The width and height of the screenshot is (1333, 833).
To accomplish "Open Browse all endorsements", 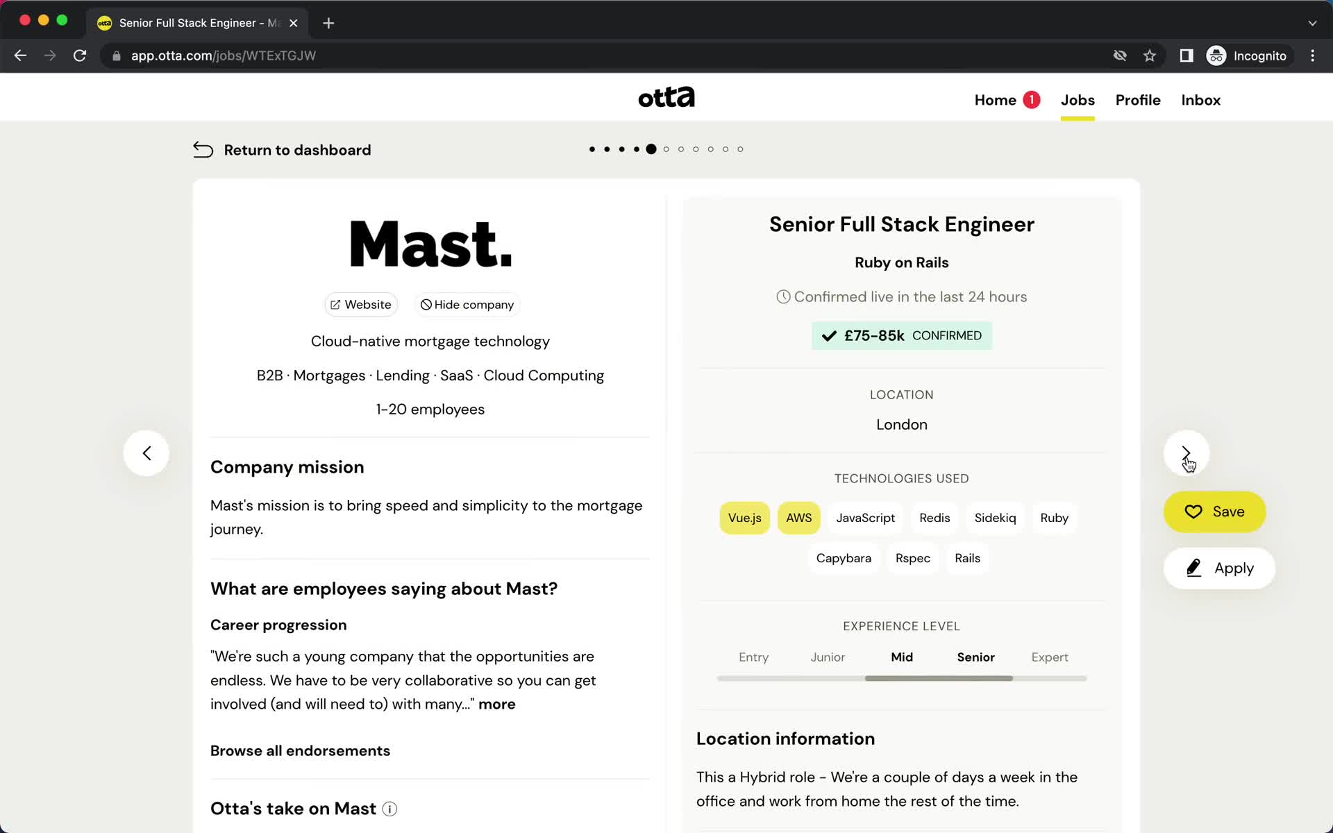I will 300,750.
